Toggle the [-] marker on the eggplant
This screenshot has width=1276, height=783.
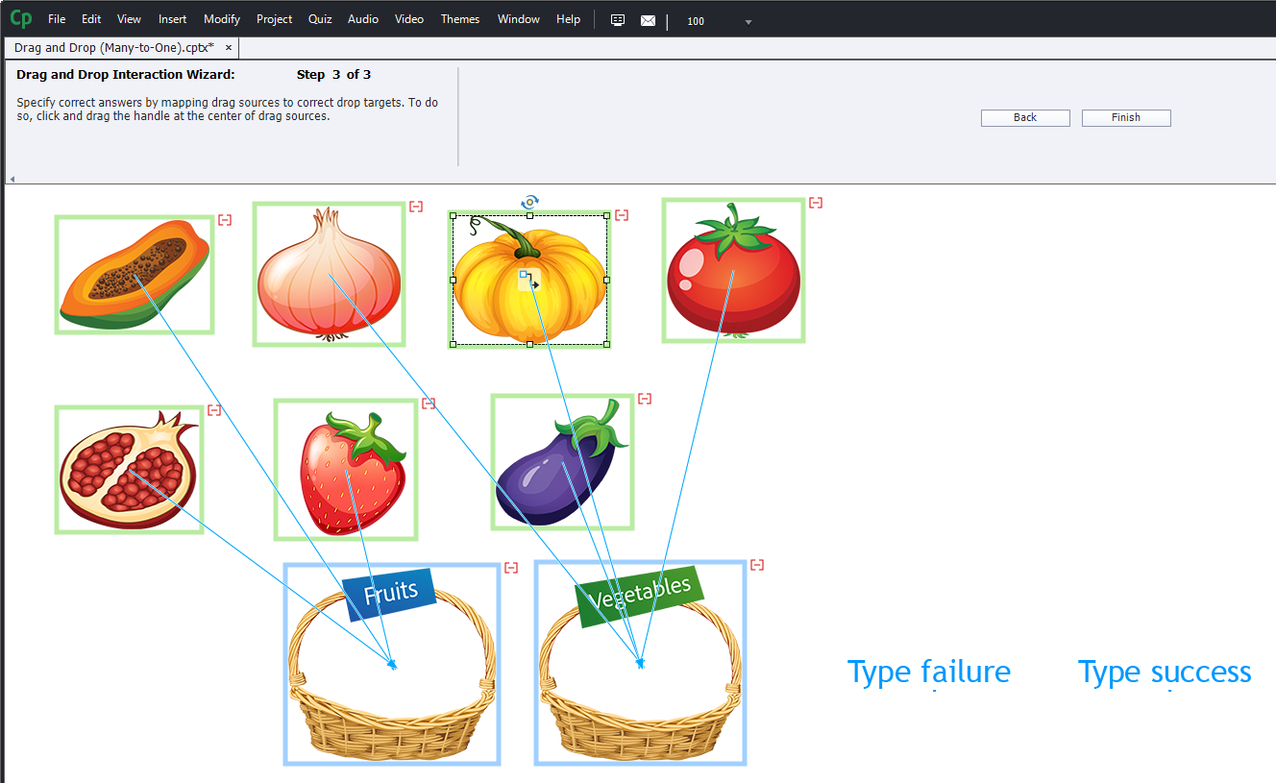click(645, 399)
